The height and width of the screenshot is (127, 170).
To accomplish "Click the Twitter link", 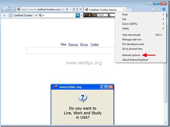I will (x=94, y=44).
